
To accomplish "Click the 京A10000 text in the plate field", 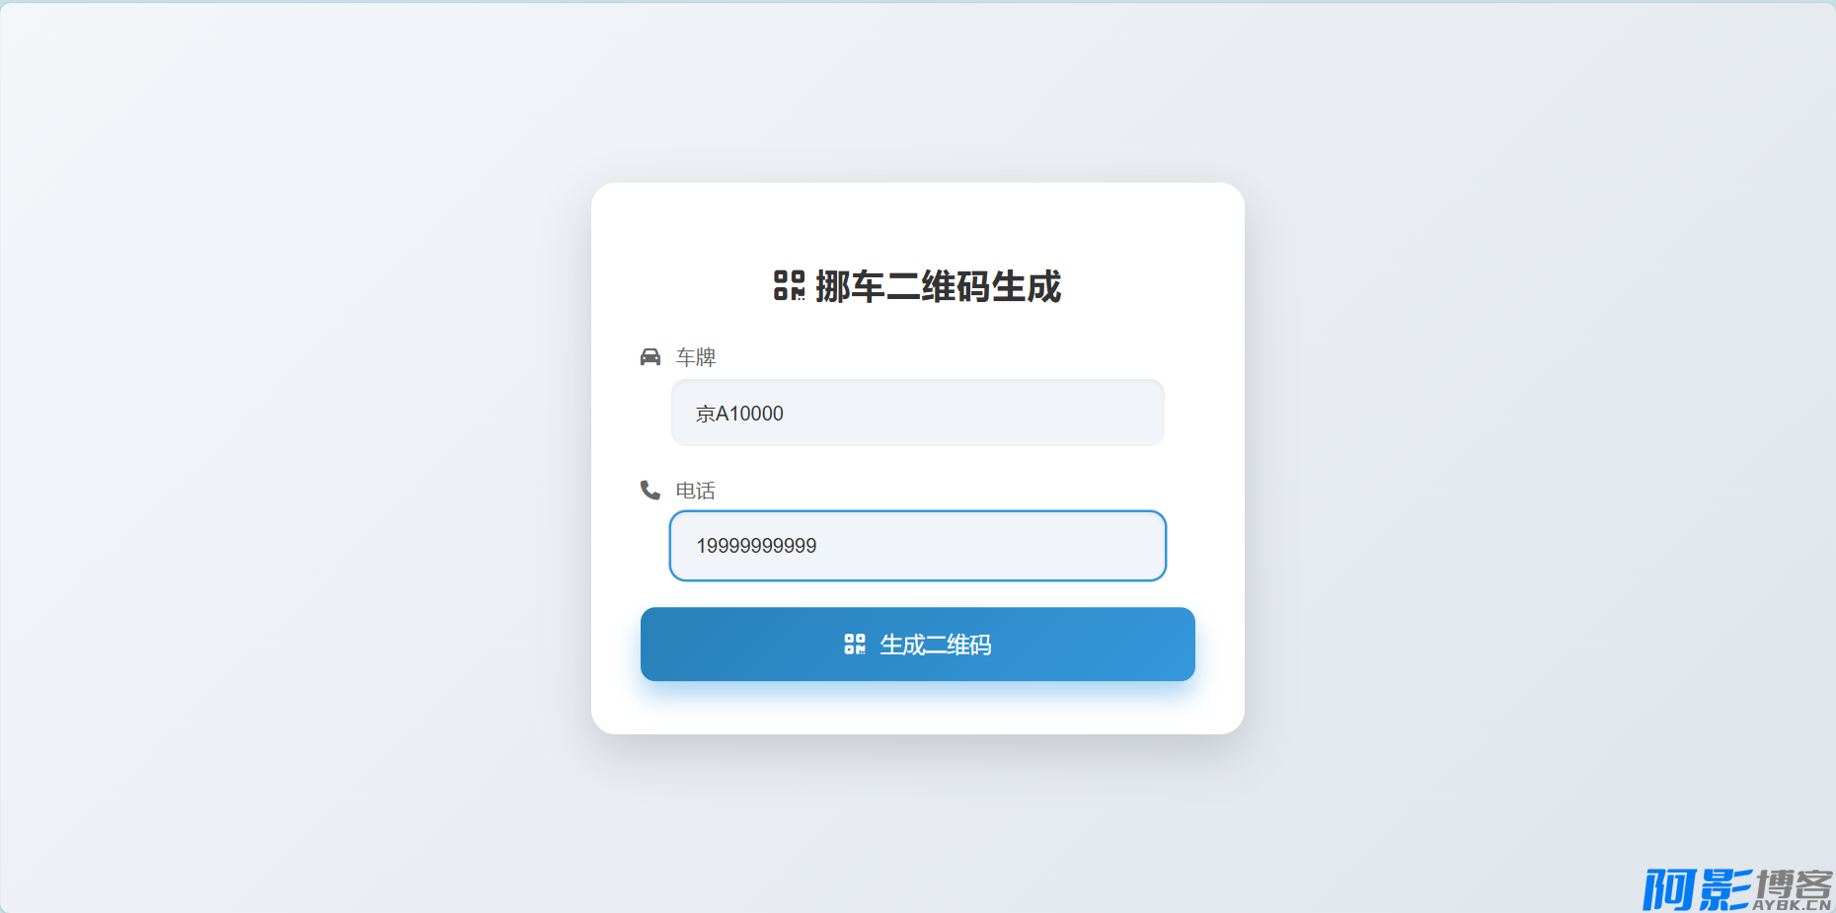I will pyautogui.click(x=739, y=414).
